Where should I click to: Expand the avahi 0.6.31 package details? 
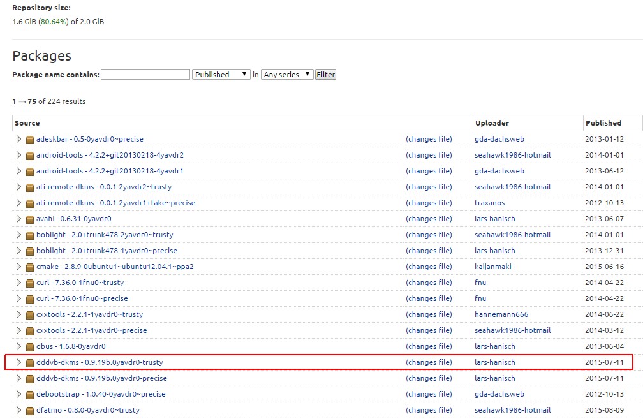click(18, 219)
